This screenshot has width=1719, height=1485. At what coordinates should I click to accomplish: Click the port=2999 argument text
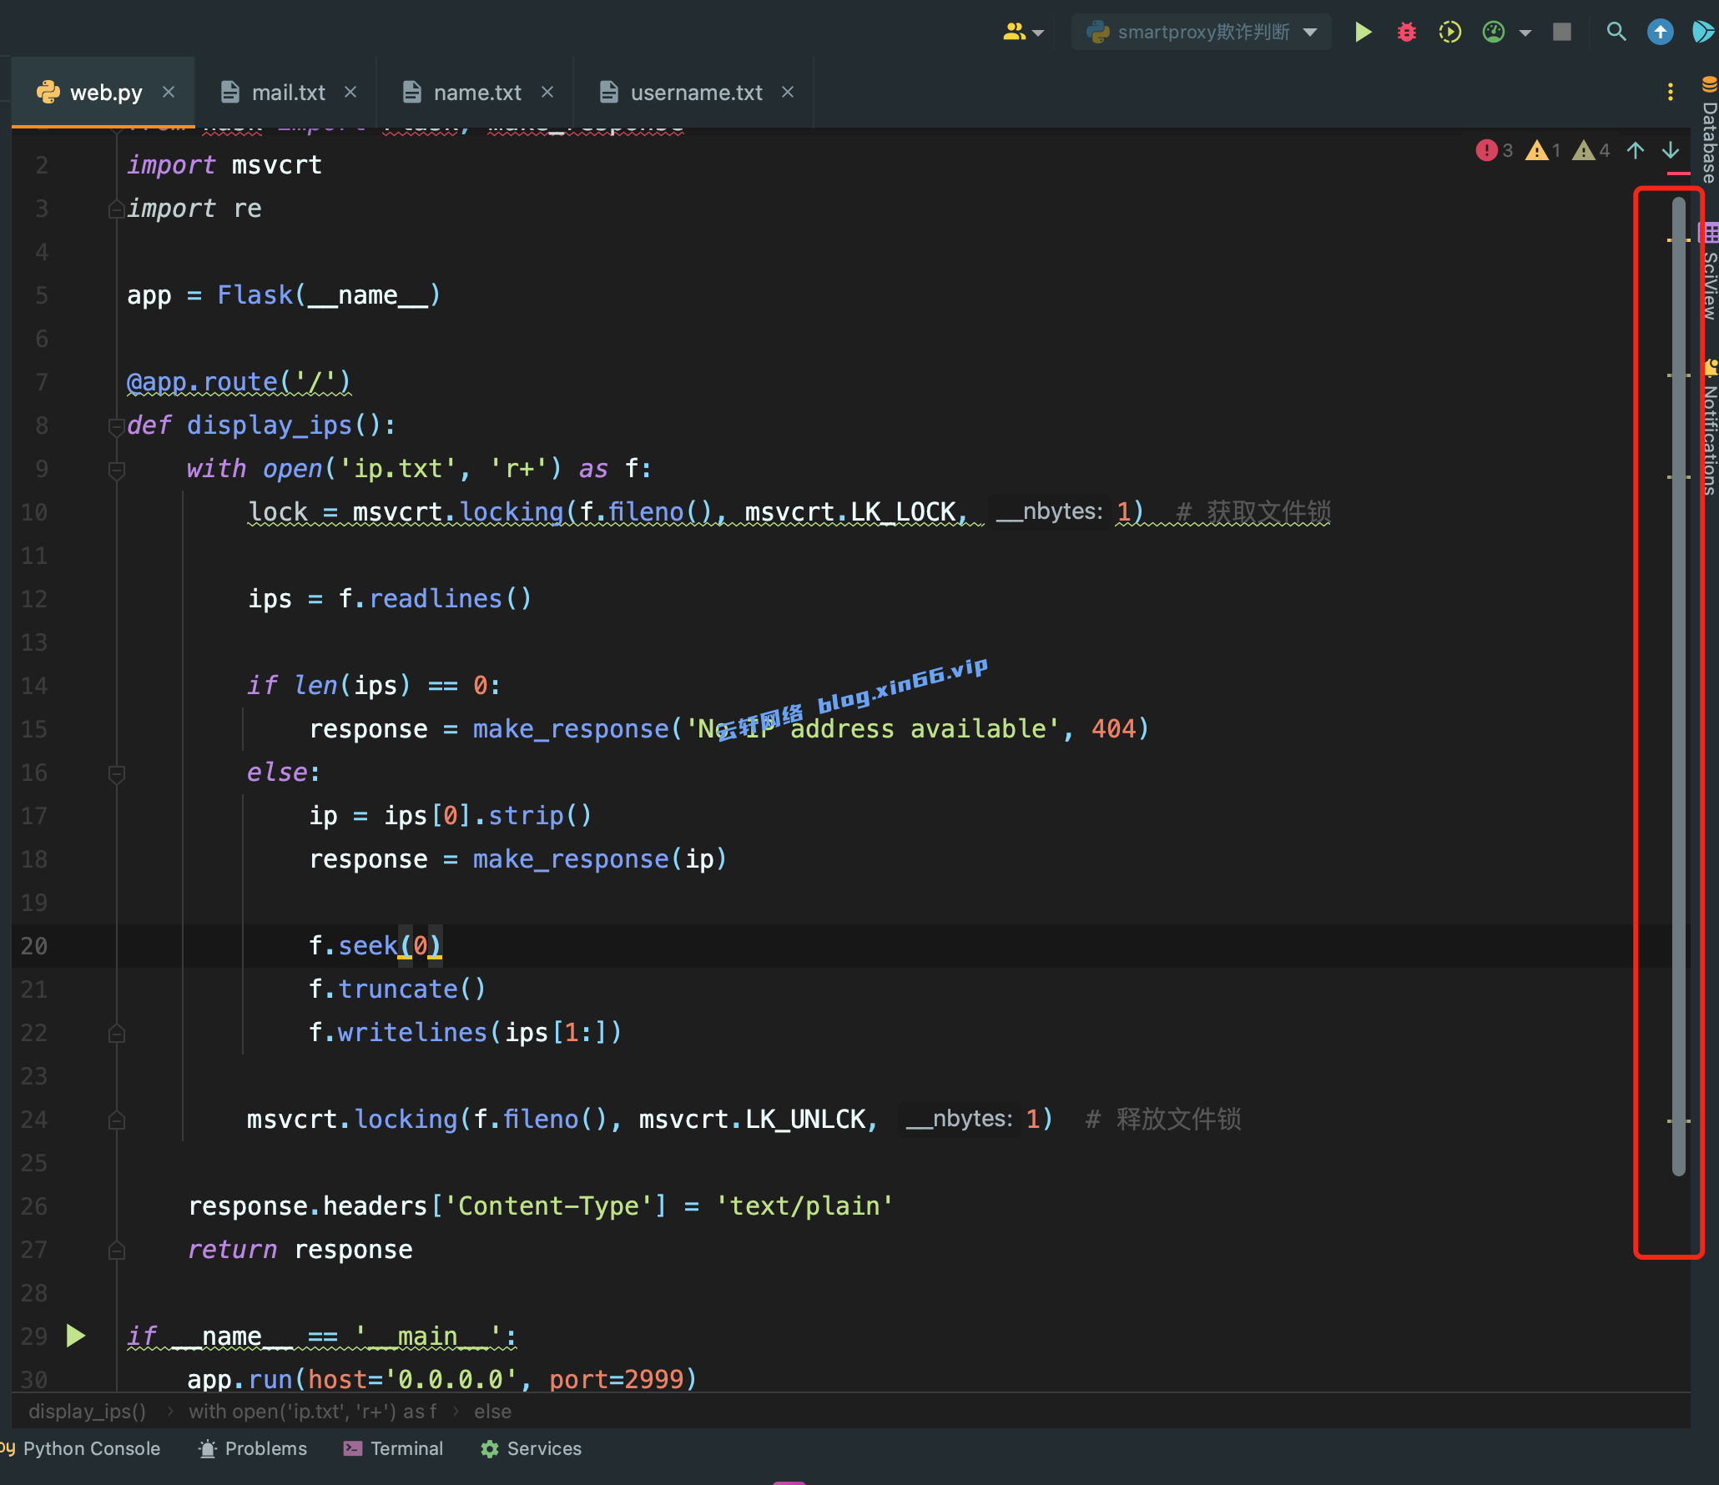[622, 1379]
